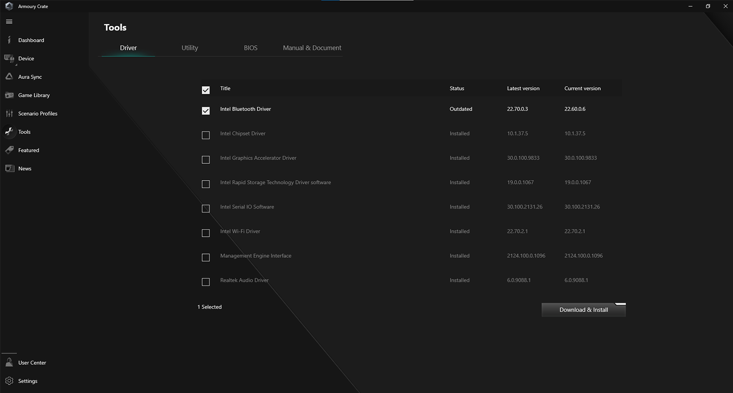This screenshot has width=733, height=393.
Task: Click the Dashboard sidebar icon
Action: (9, 40)
